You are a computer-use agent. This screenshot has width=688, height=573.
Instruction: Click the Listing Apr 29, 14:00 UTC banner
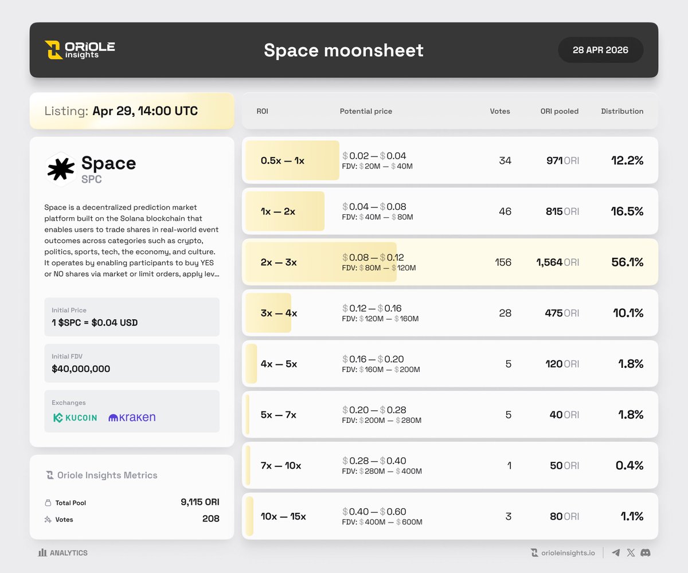coord(132,111)
